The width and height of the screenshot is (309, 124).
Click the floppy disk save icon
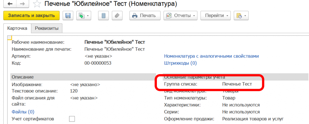click(x=68, y=15)
